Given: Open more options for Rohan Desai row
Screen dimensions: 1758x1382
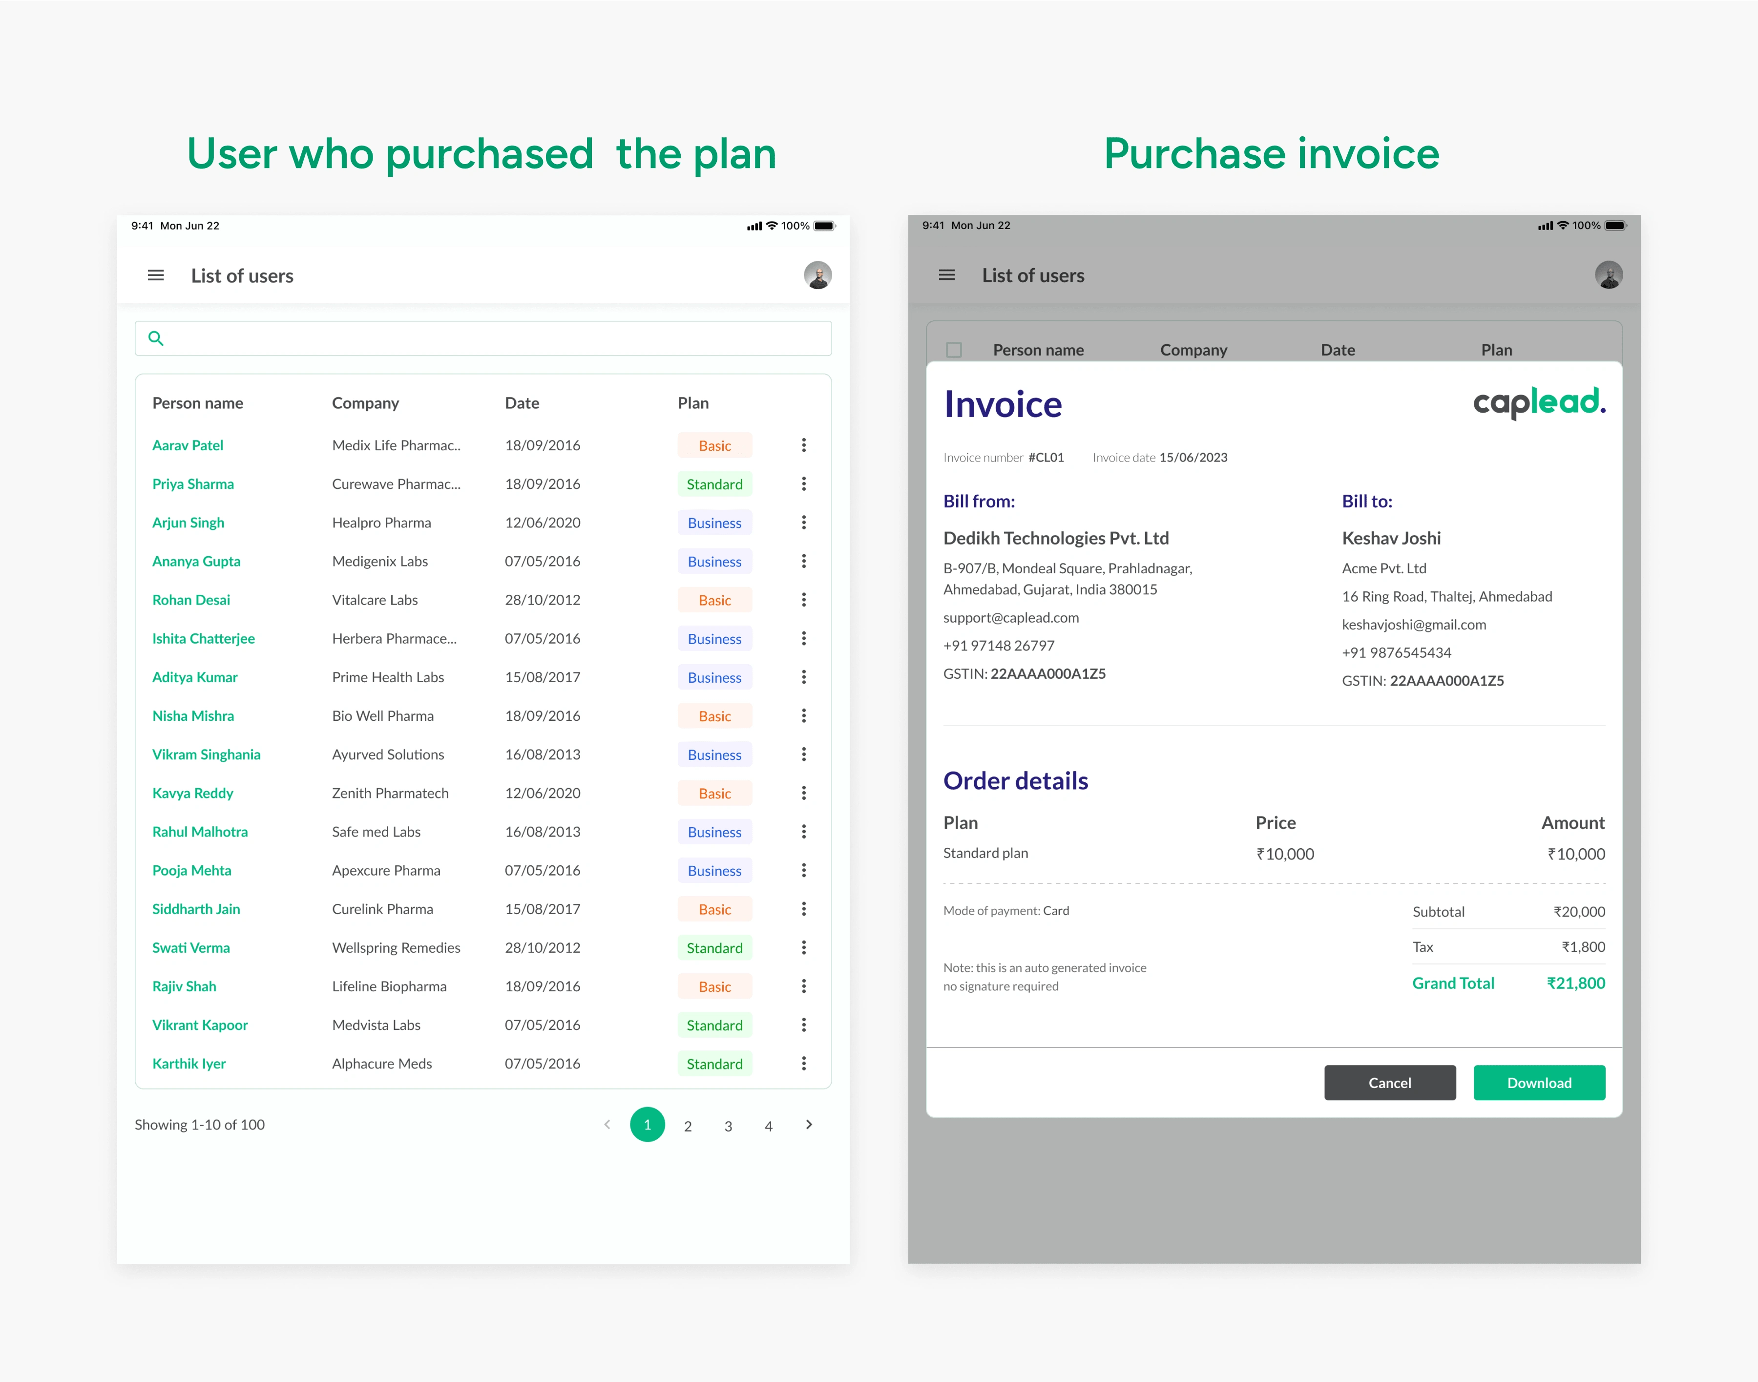Looking at the screenshot, I should (x=803, y=600).
